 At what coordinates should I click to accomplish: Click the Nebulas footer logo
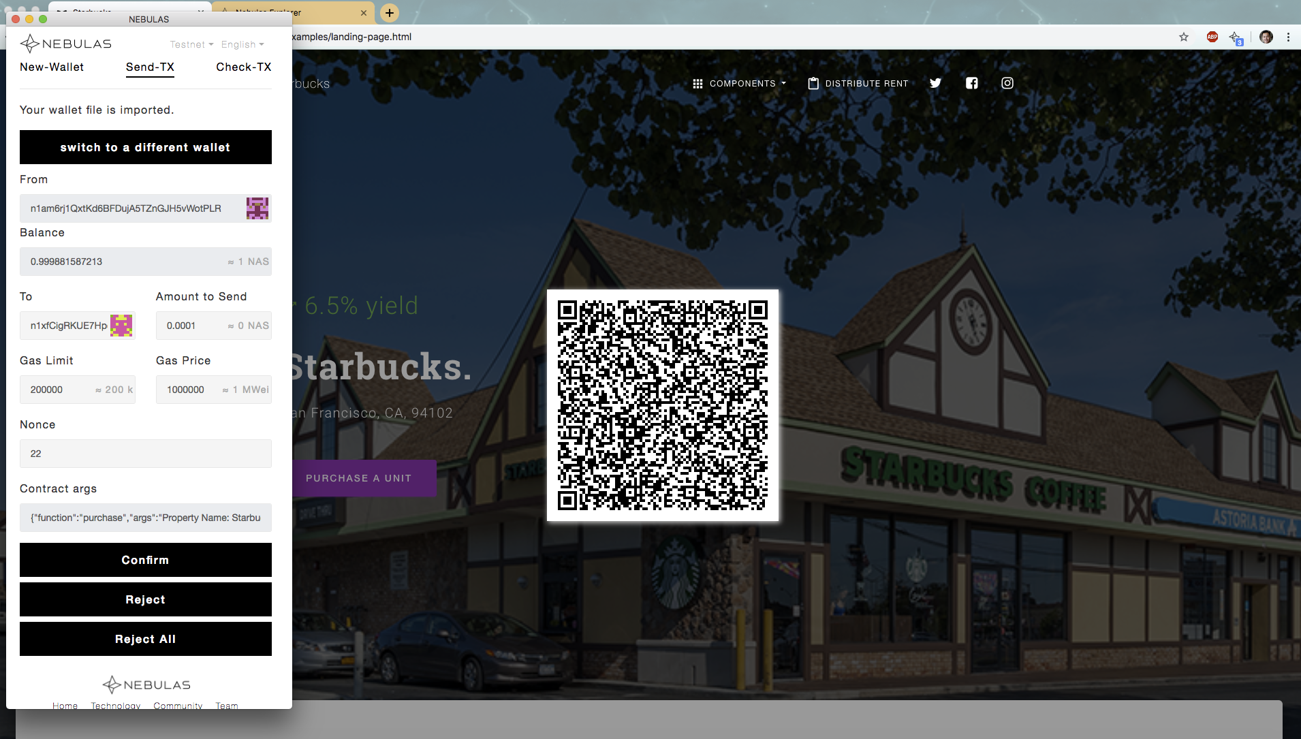click(146, 685)
